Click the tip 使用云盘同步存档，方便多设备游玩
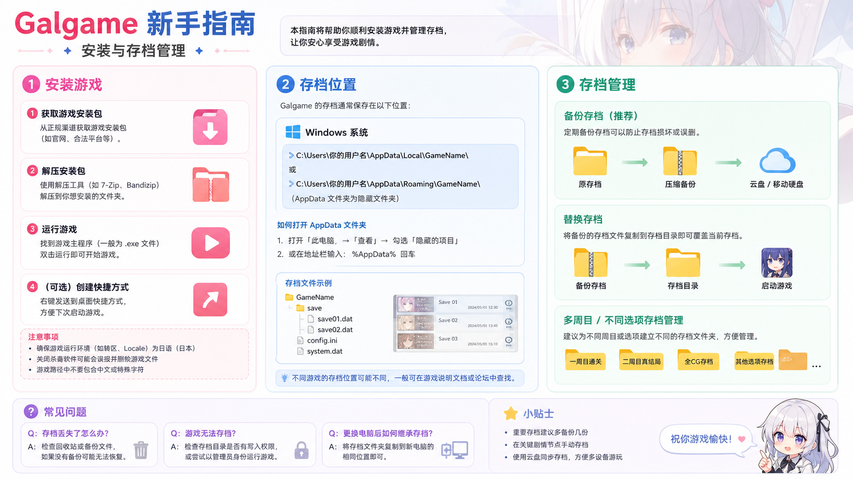This screenshot has height=479, width=853. tap(567, 457)
